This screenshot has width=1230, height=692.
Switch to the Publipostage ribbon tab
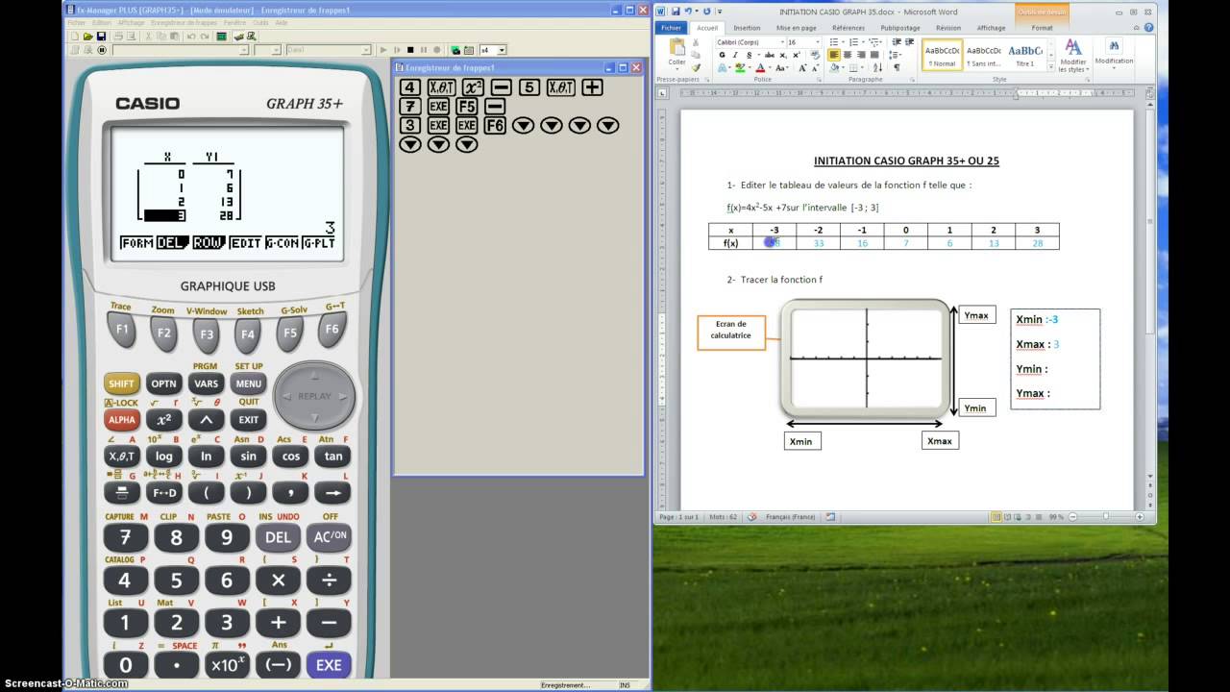900,28
